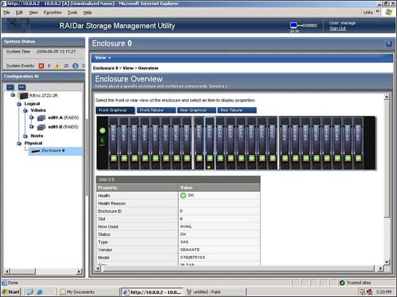Click the Property column header
Viewport: 397px width, 297px height.
tap(137, 187)
